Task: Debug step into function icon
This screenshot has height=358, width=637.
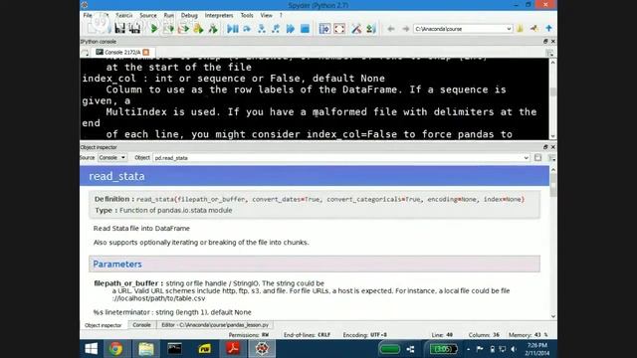Action: coord(261,29)
